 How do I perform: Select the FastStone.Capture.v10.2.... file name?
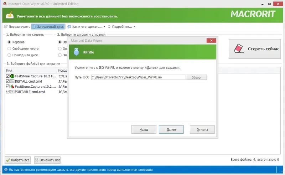(x=35, y=87)
